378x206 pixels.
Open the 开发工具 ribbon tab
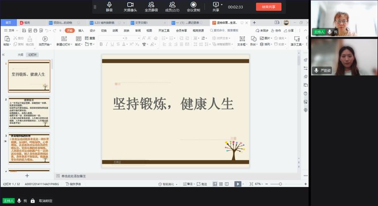pos(164,30)
